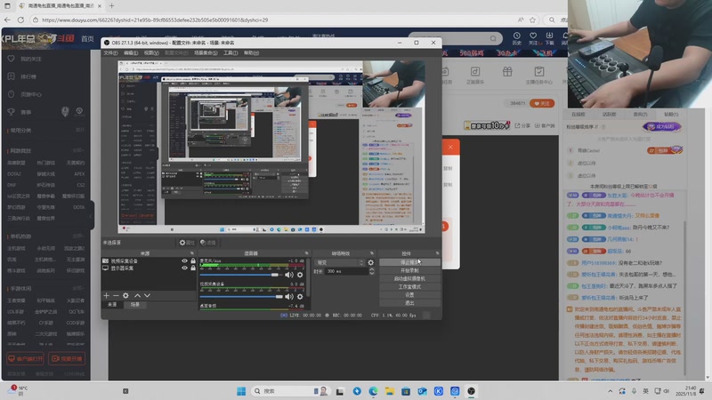Image resolution: width=712 pixels, height=400 pixels.
Task: Move the source up with the up arrow
Action: (x=138, y=296)
